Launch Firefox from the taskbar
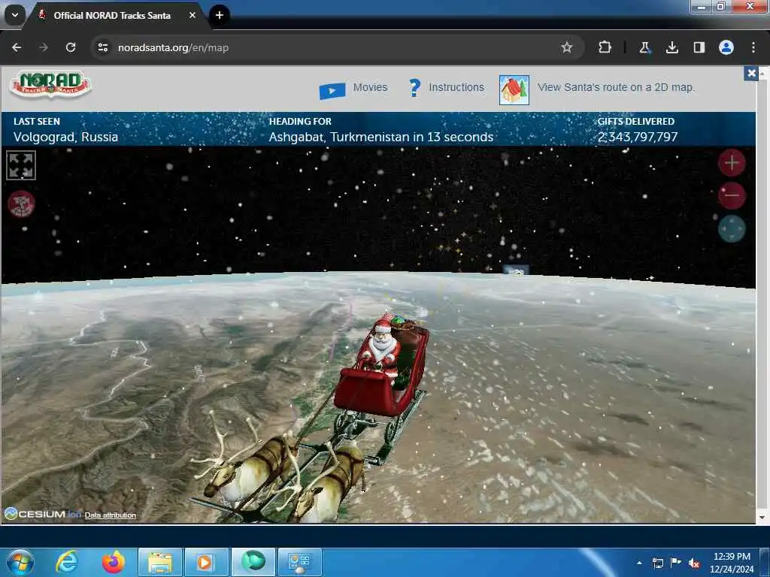Viewport: 770px width, 577px height. pyautogui.click(x=114, y=562)
